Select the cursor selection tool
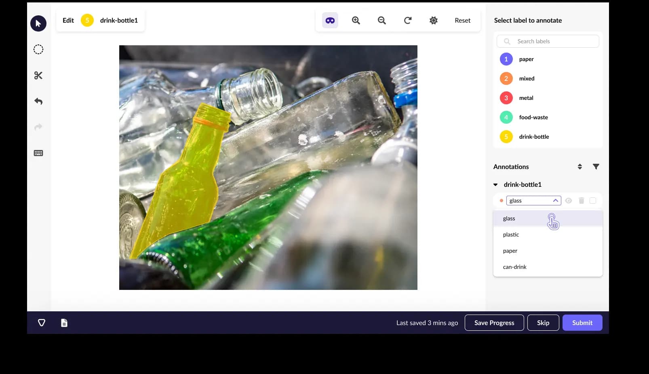The width and height of the screenshot is (649, 374). pos(38,23)
